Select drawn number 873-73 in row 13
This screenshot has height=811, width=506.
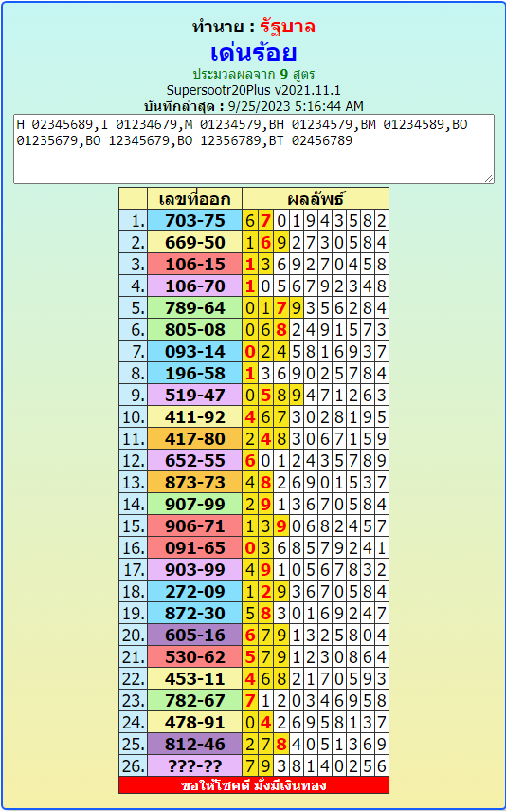pyautogui.click(x=195, y=483)
